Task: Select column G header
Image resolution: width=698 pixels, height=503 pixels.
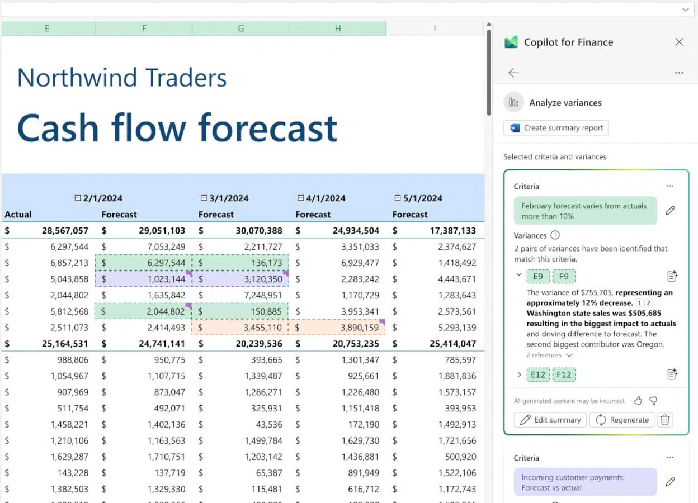Action: tap(241, 28)
